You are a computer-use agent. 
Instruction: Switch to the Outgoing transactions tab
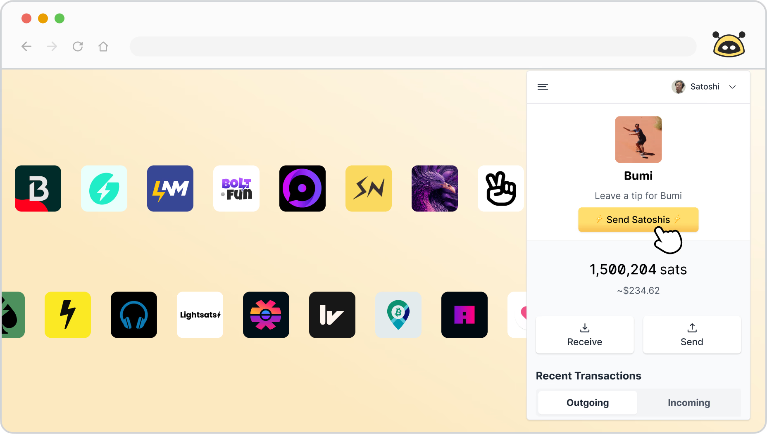[588, 403]
